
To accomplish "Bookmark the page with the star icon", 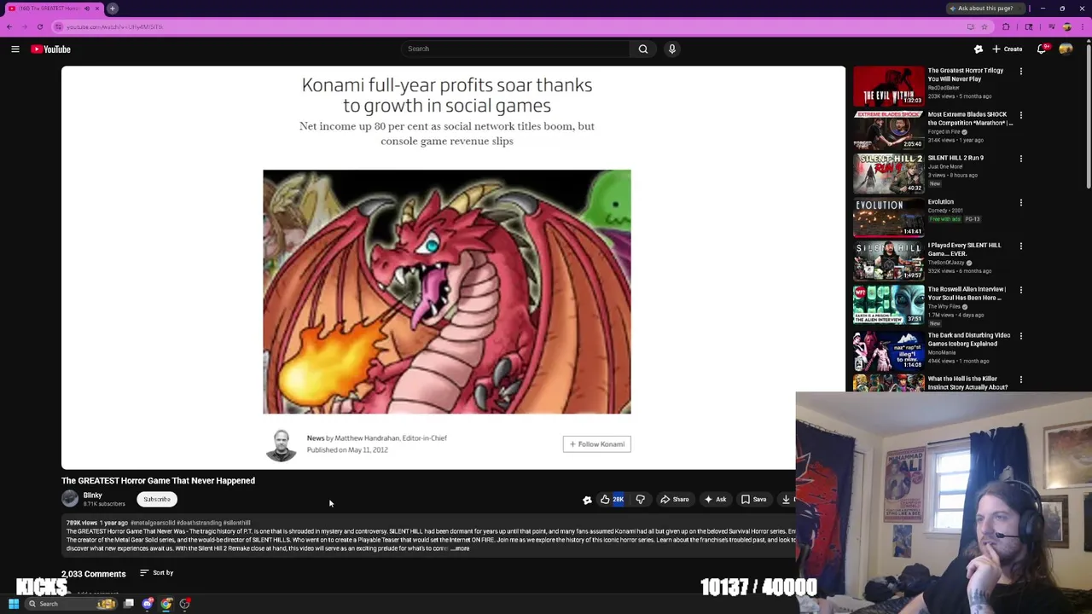I will [x=984, y=26].
